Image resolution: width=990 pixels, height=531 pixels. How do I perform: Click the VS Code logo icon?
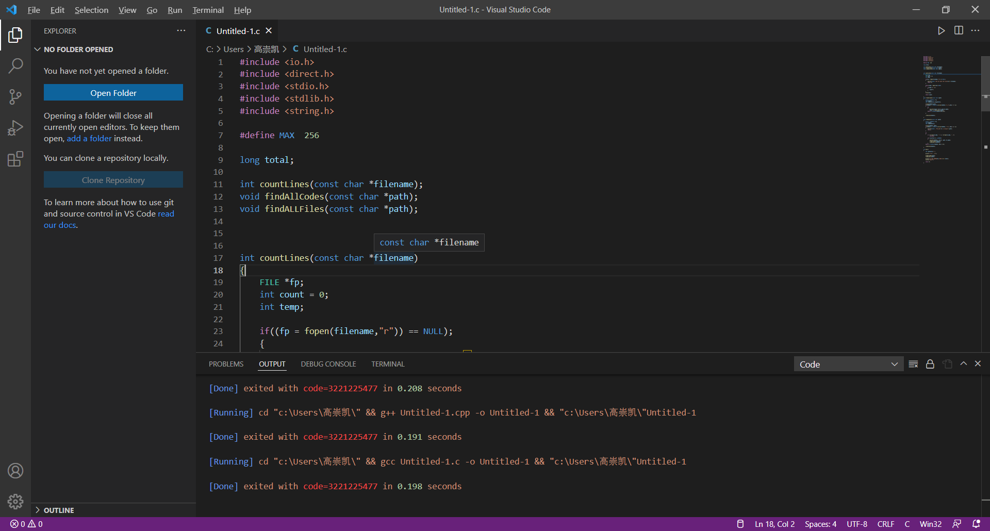pos(11,10)
